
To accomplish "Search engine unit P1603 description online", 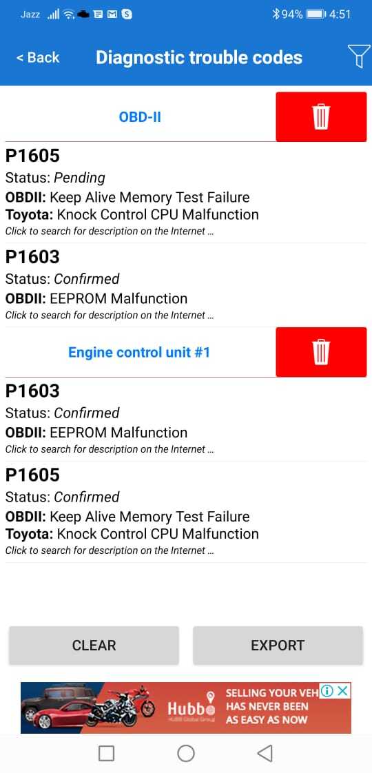I will pyautogui.click(x=110, y=449).
